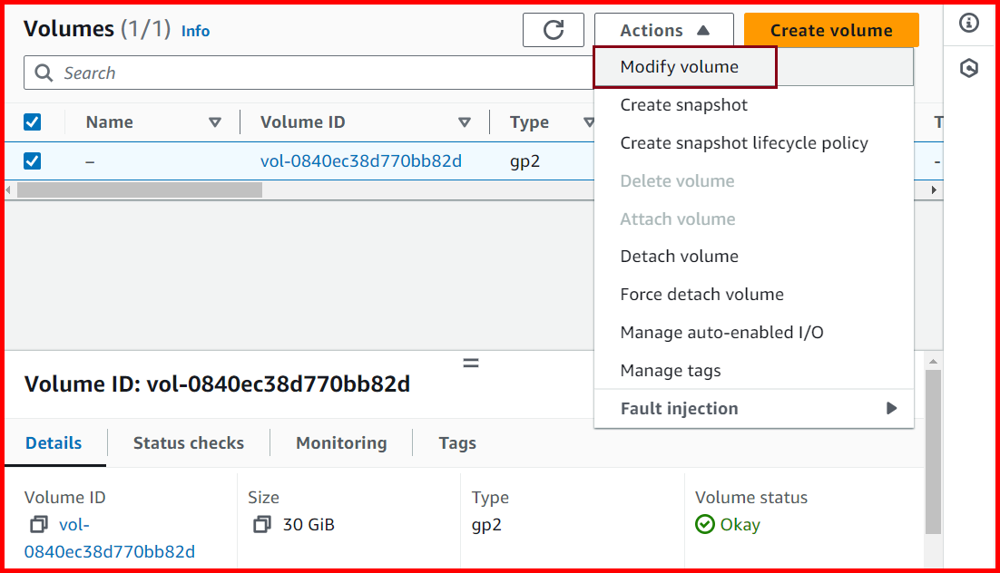Open the vol-0840ec38d770bb82d volume link
This screenshot has width=1000, height=573.
coord(361,160)
